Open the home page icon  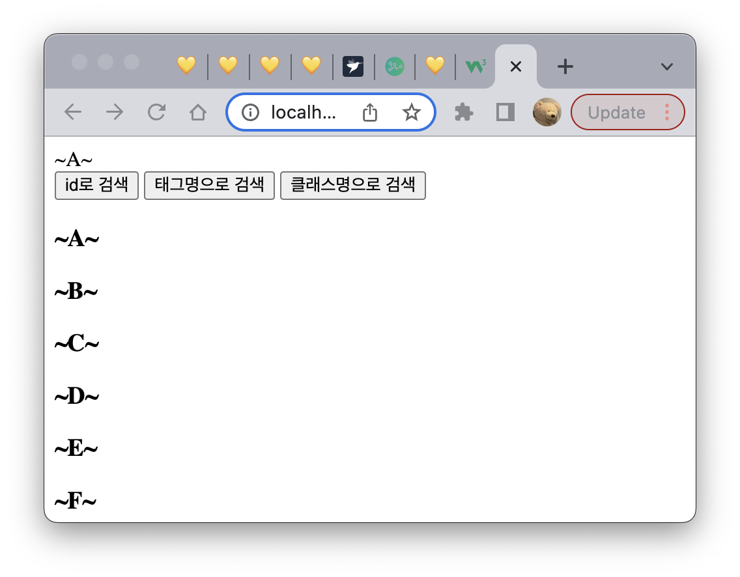pos(198,112)
